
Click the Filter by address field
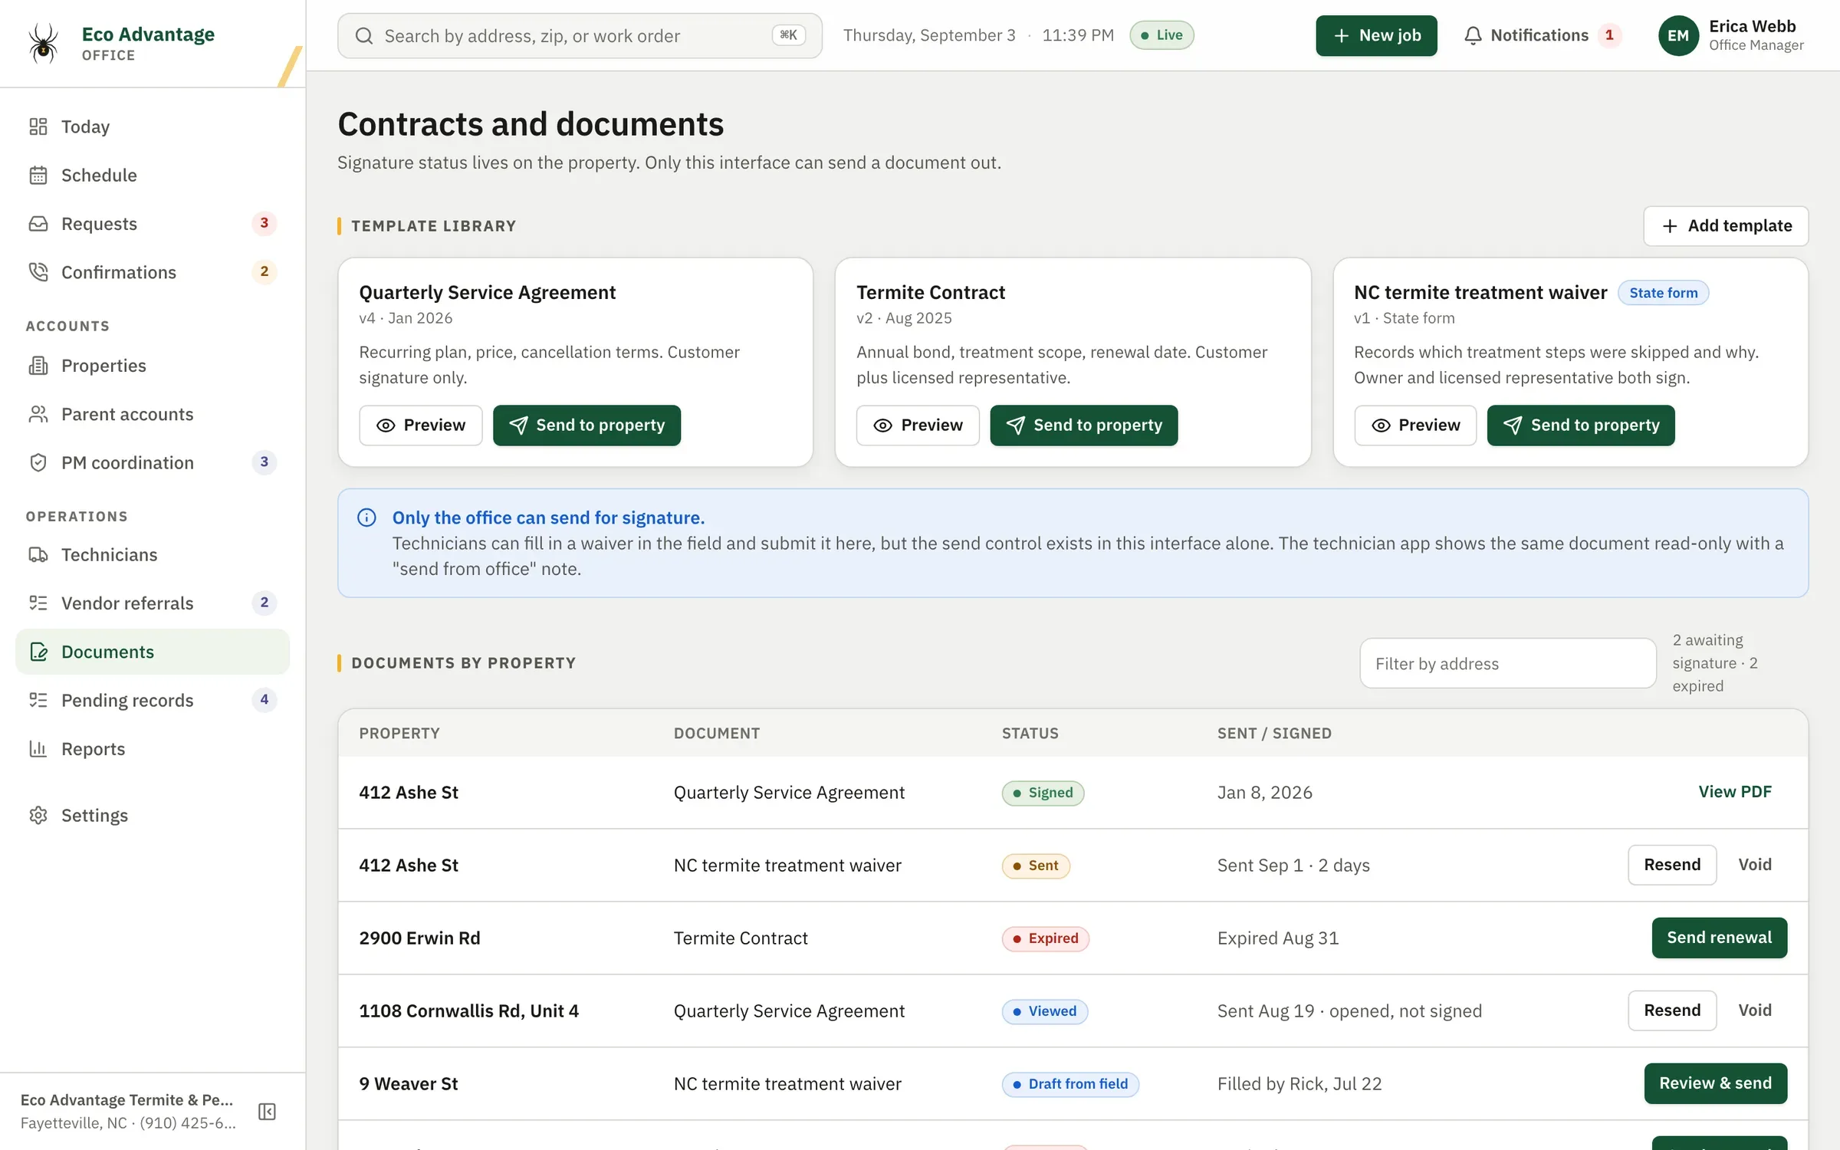[1508, 663]
